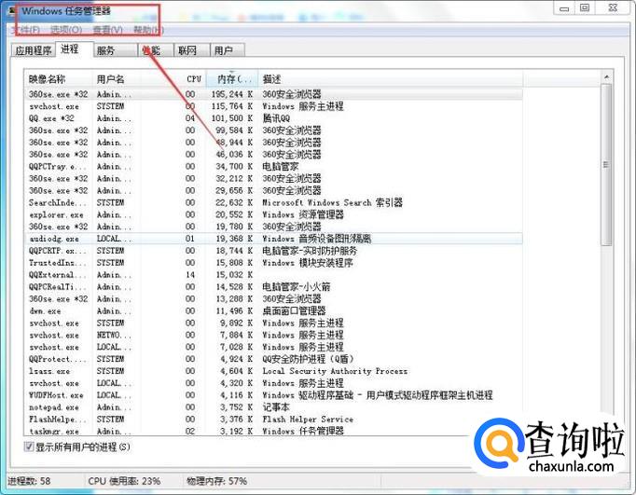Select the WUDFHost.exe process
Screen dimensions: 636x495
click(x=274, y=395)
